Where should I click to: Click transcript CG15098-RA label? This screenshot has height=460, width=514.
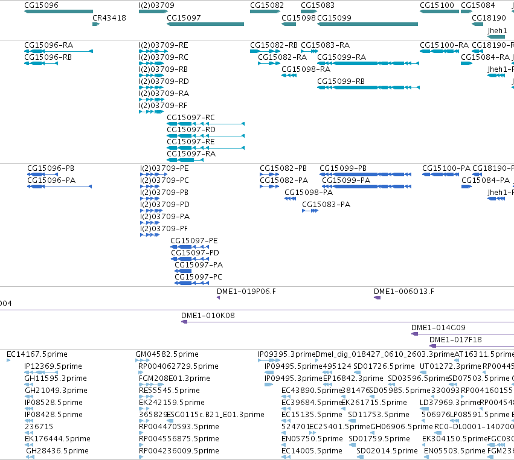306,69
